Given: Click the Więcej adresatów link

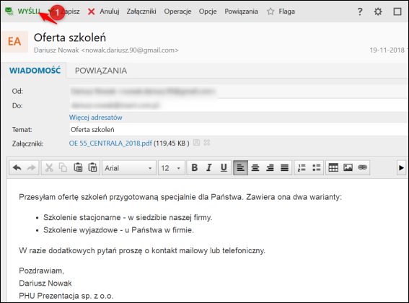Looking at the screenshot, I should 95,118.
